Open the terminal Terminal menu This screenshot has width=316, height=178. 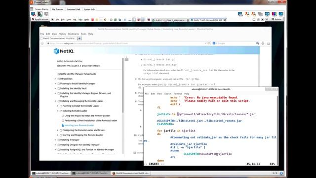pos(178,93)
